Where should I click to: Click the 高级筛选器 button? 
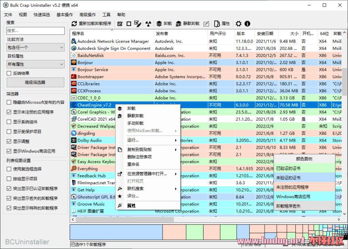[x=36, y=83]
